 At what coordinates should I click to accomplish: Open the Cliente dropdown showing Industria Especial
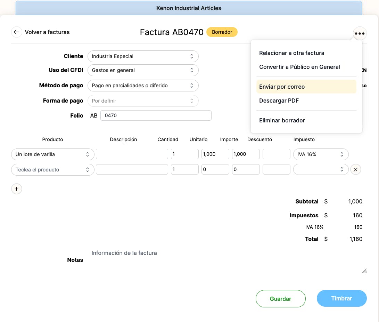tap(143, 56)
